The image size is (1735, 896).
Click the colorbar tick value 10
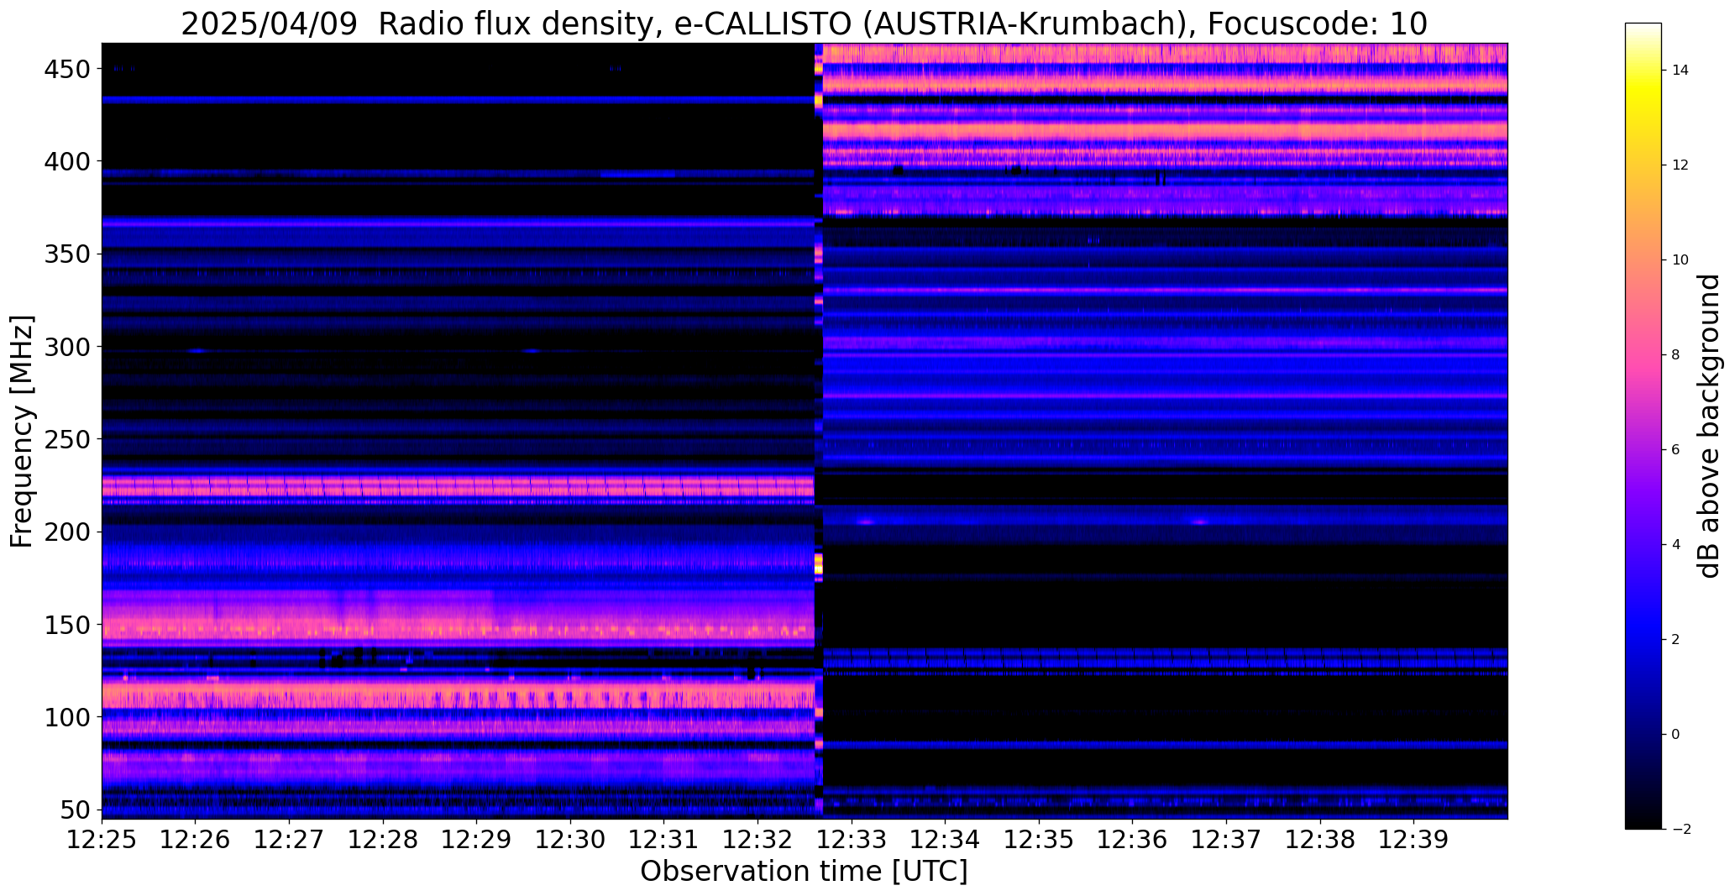click(x=1680, y=260)
